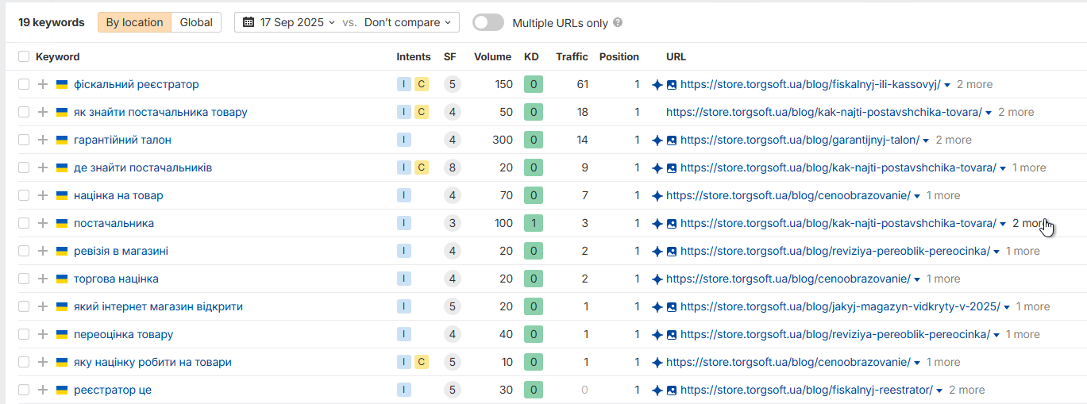Enable the Multiple URLs only toggle

point(488,22)
